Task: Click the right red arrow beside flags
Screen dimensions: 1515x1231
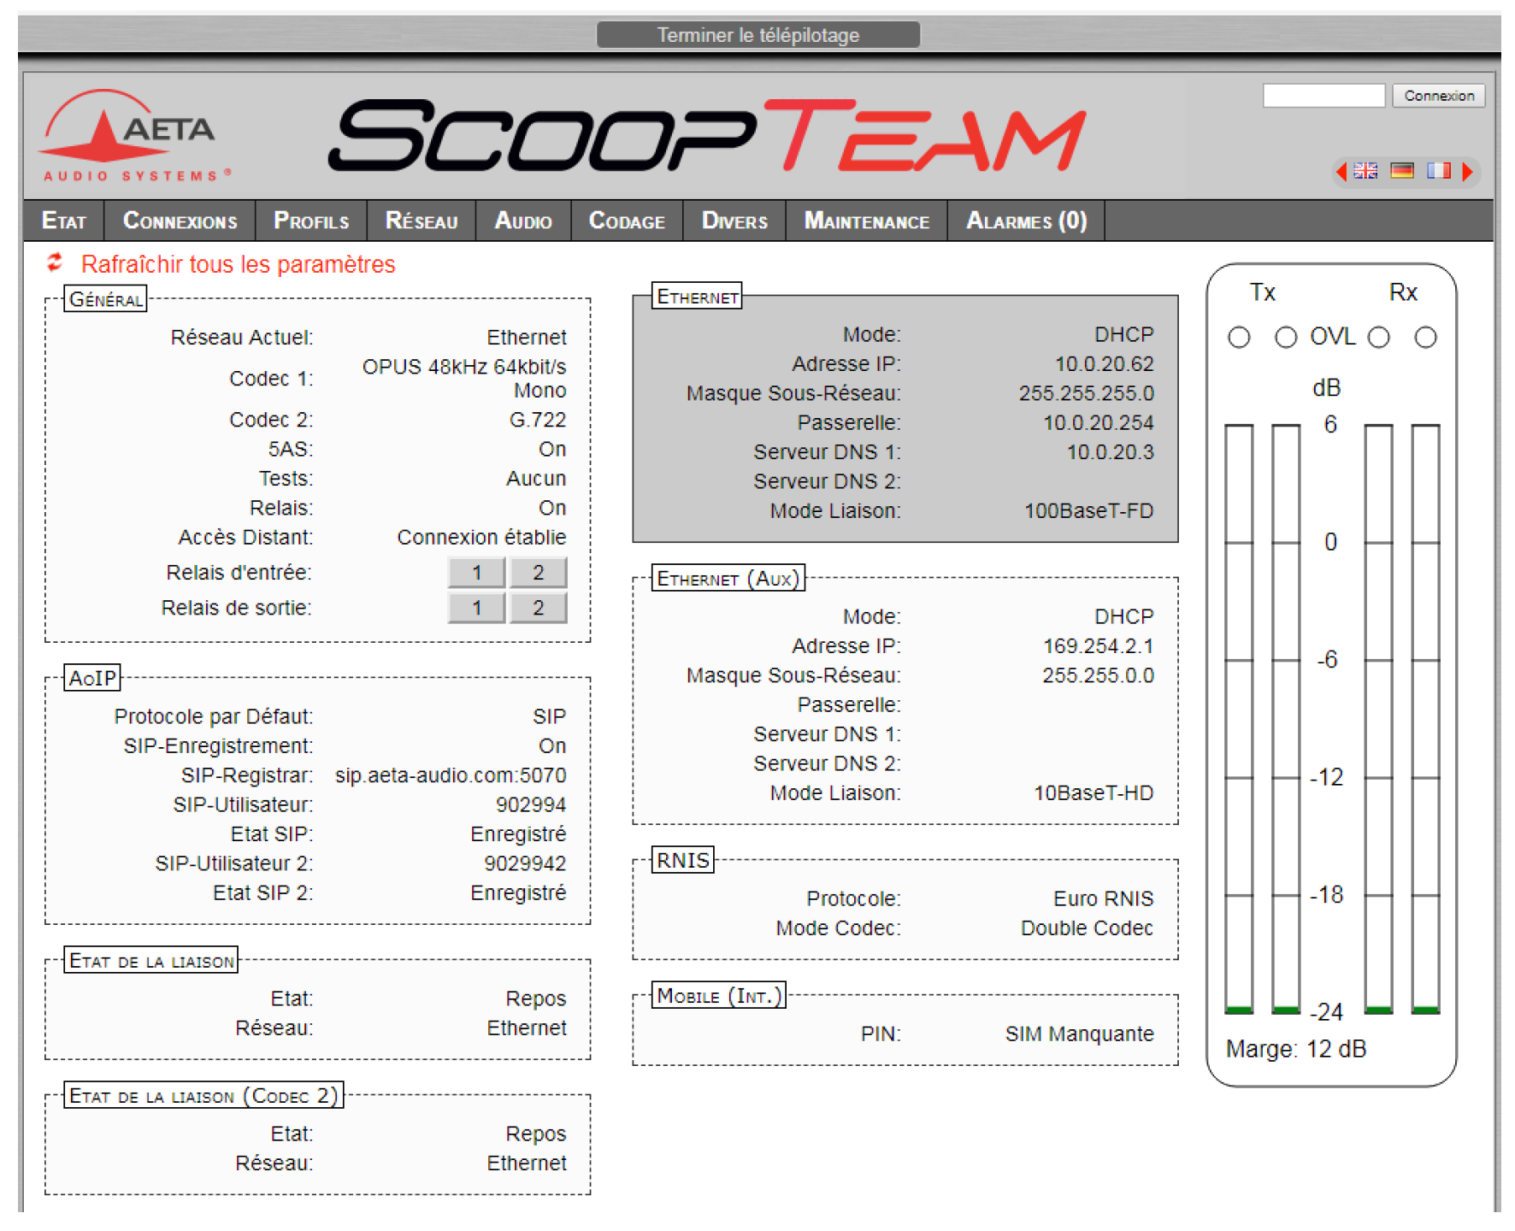Action: 1467,172
